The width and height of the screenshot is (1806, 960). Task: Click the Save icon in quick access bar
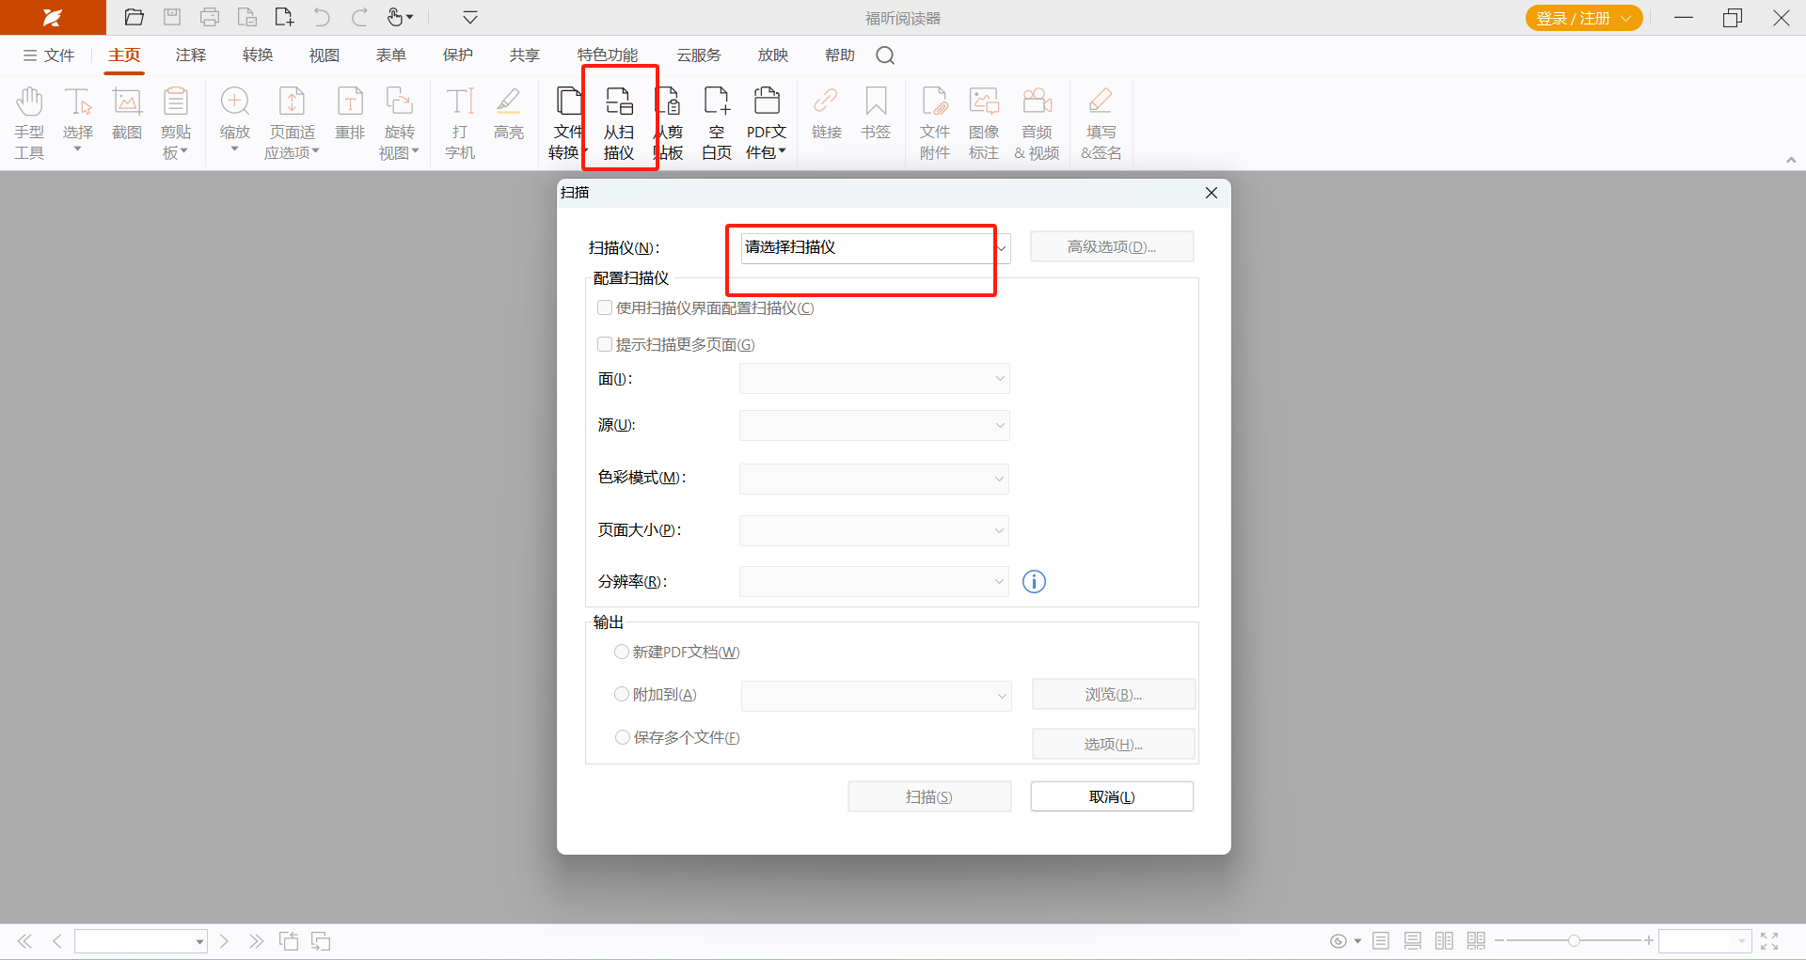click(172, 17)
